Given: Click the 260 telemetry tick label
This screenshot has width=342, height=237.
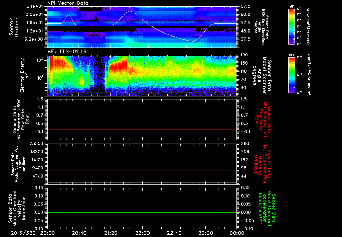Looking at the screenshot, I should (x=244, y=144).
